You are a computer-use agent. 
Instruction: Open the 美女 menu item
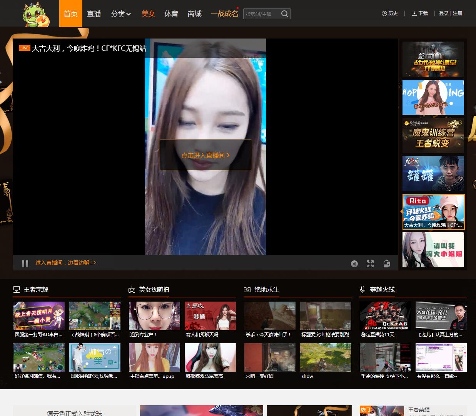148,14
